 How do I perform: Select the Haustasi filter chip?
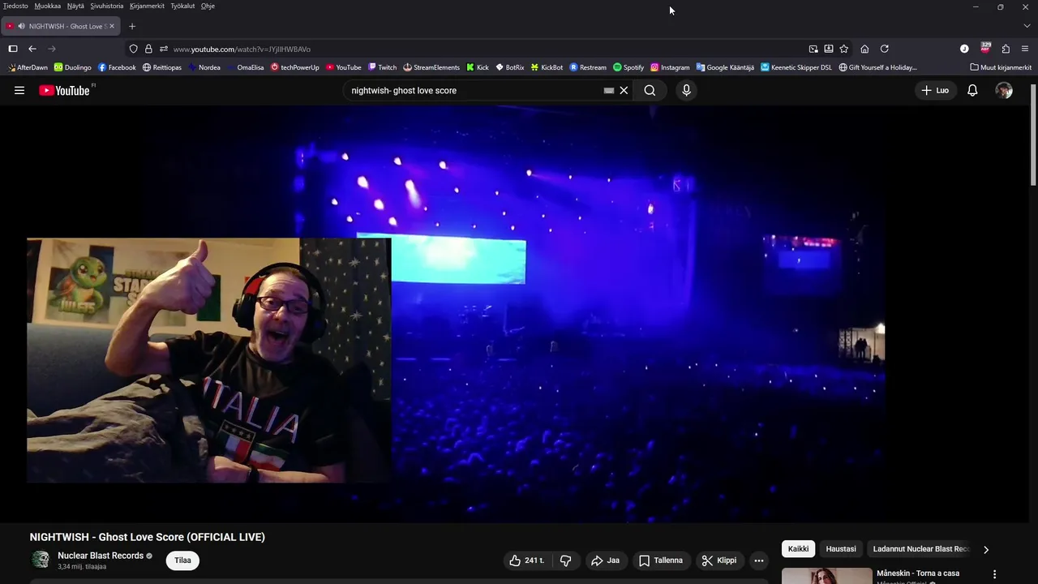(x=841, y=549)
